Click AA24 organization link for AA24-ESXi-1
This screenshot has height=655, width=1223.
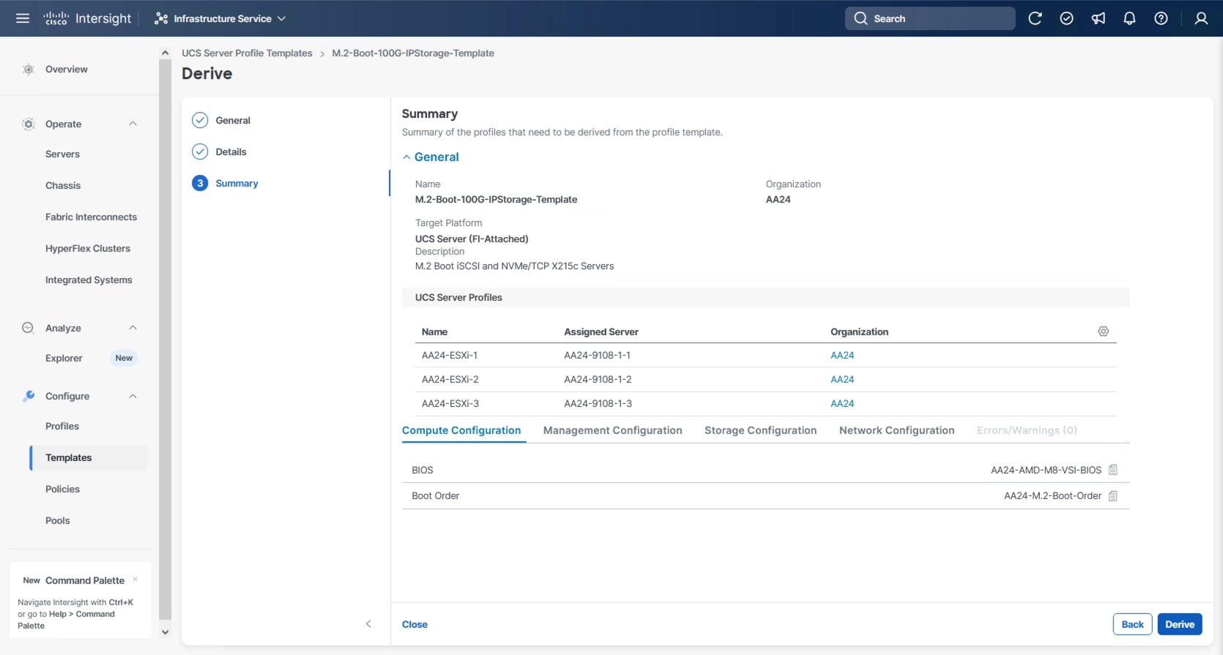(842, 356)
